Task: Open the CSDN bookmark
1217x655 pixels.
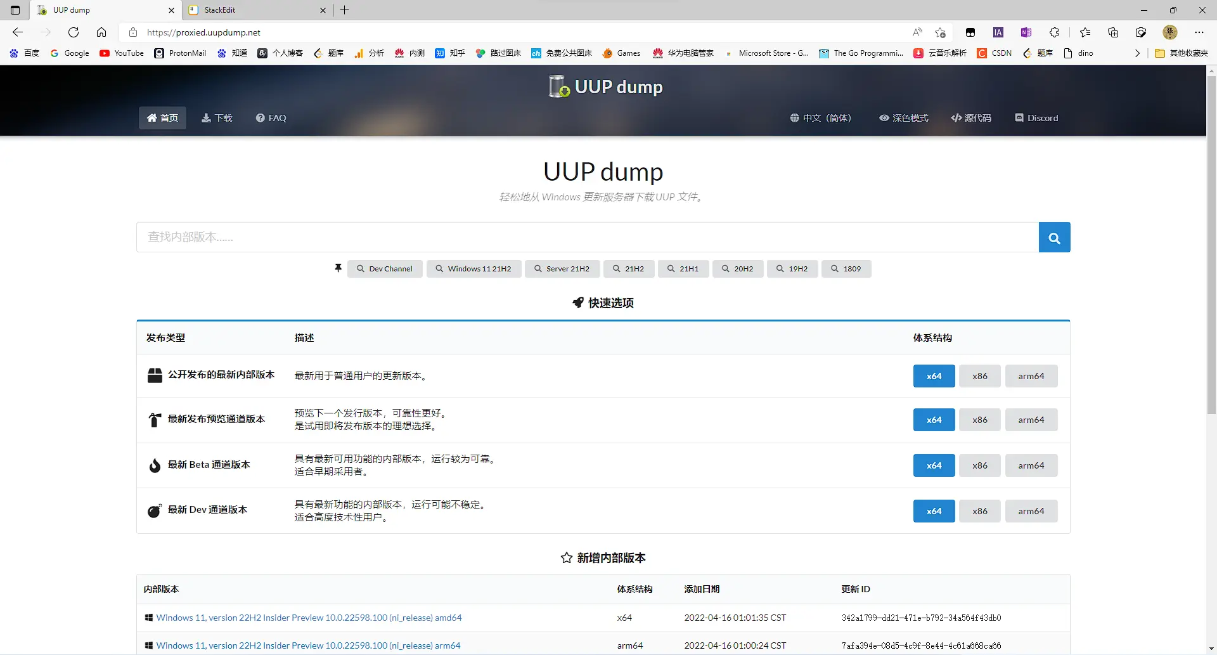Action: (x=995, y=53)
